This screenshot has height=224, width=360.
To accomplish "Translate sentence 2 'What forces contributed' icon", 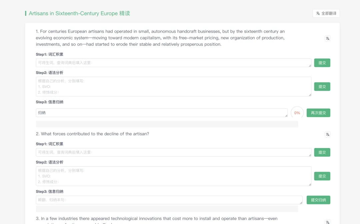I will pos(328,134).
